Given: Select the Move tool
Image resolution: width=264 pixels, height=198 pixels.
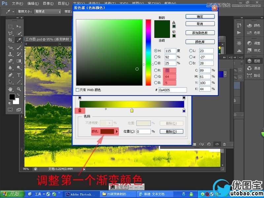Looking at the screenshot, I should click(19, 26).
